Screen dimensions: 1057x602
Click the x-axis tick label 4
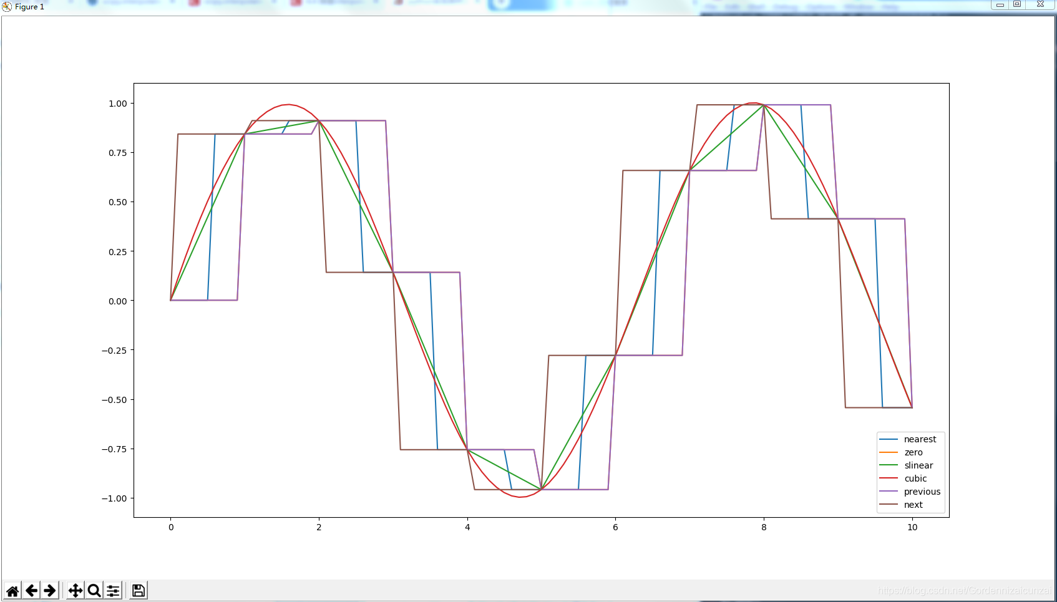tap(467, 528)
